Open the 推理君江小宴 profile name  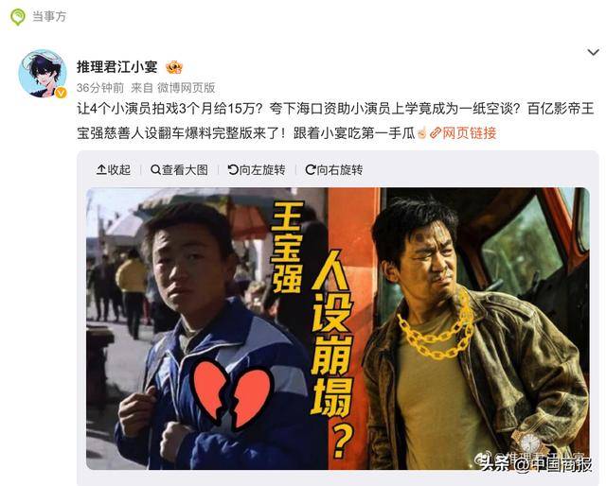pos(117,67)
